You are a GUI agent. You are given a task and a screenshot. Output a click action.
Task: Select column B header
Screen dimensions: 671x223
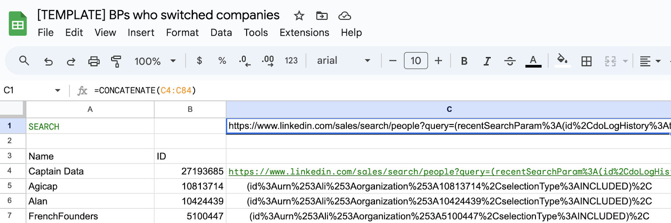tap(190, 109)
